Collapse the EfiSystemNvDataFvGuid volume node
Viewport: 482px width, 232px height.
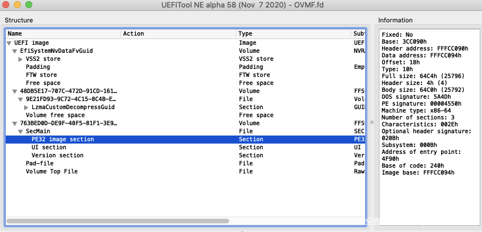tap(15, 51)
